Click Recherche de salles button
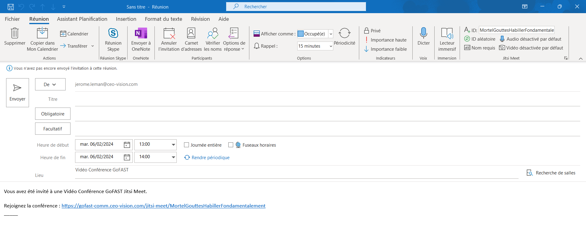The height and width of the screenshot is (234, 586). click(551, 173)
